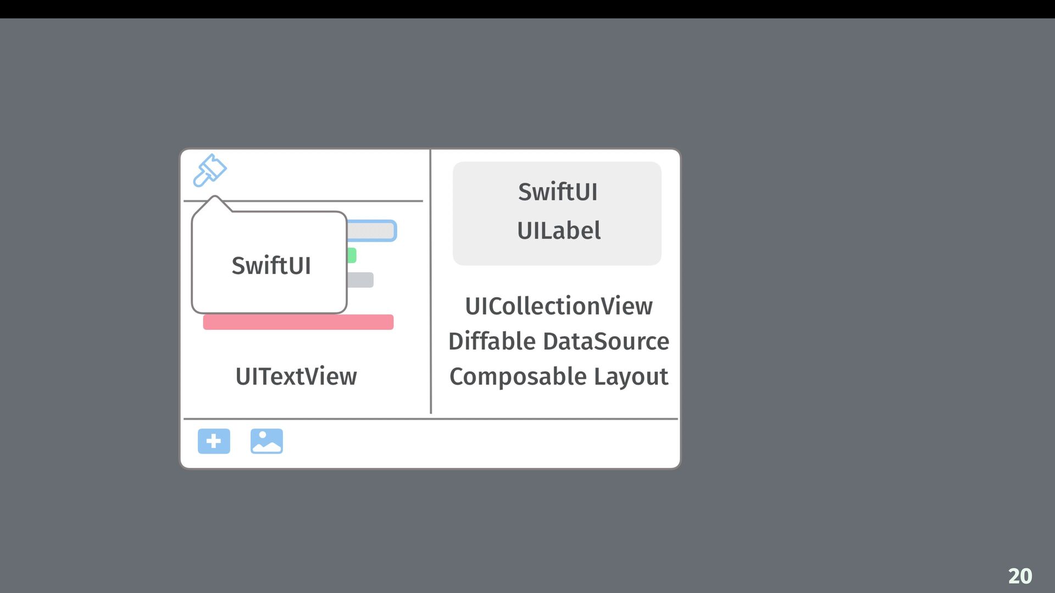
Task: Click the Composable Layout text
Action: pyautogui.click(x=559, y=377)
